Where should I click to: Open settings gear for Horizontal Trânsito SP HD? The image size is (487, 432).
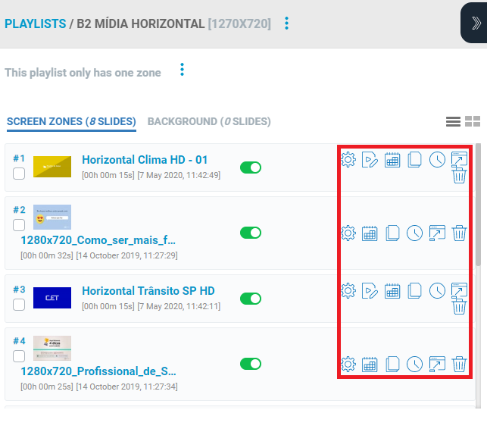click(348, 291)
